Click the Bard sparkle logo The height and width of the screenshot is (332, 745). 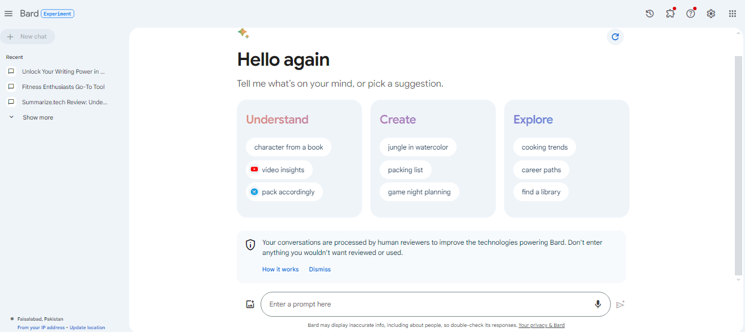click(244, 33)
